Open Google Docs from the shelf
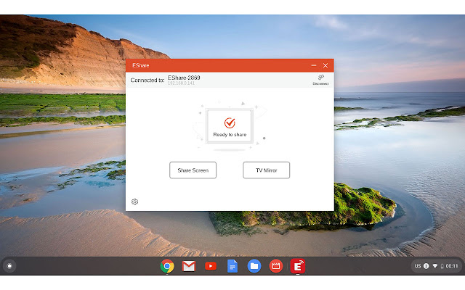 232,266
